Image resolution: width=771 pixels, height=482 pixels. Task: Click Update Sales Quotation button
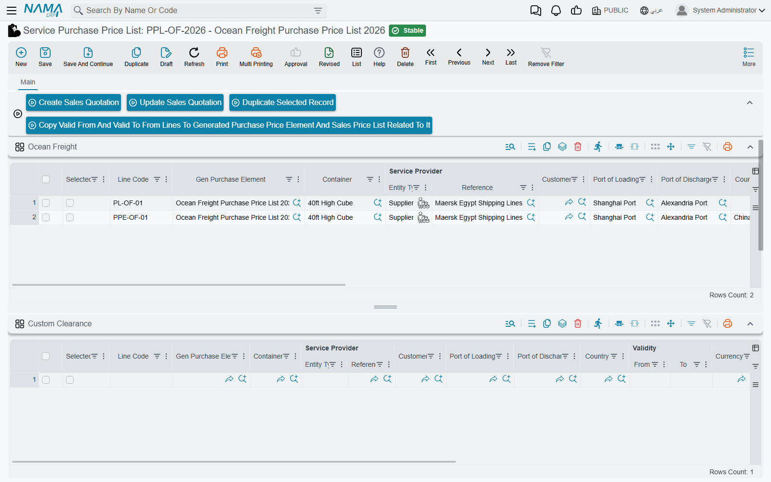tap(175, 102)
